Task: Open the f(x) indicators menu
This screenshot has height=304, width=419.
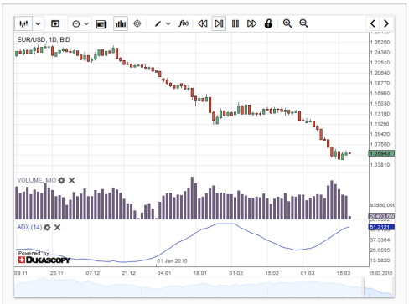Action: (x=184, y=23)
